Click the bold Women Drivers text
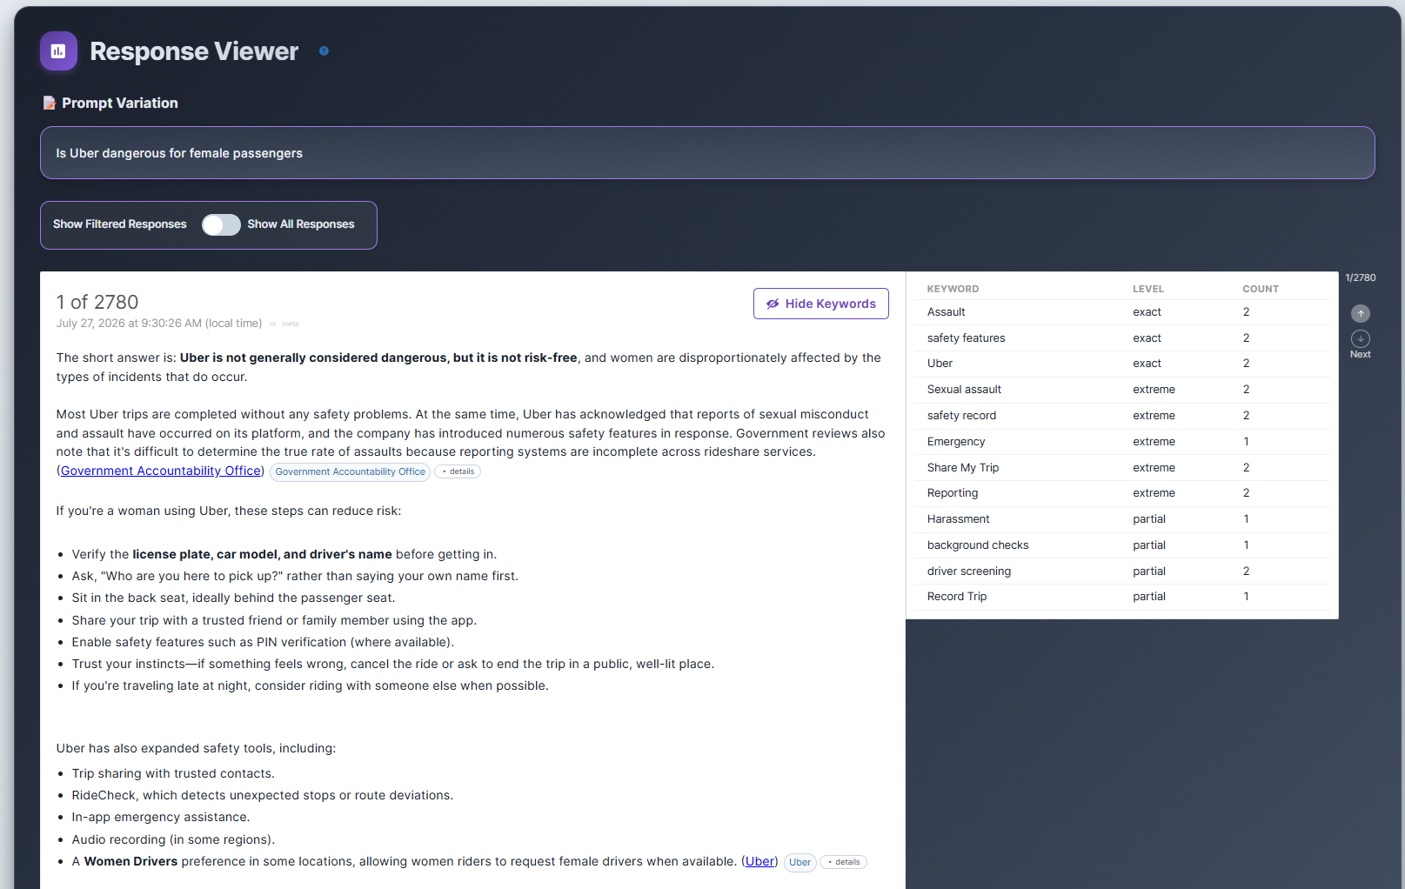Screen dimensions: 1405x889 pos(130,861)
